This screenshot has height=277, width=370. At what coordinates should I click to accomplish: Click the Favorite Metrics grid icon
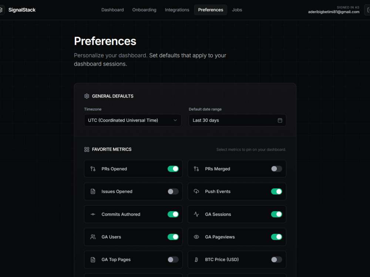pyautogui.click(x=87, y=149)
